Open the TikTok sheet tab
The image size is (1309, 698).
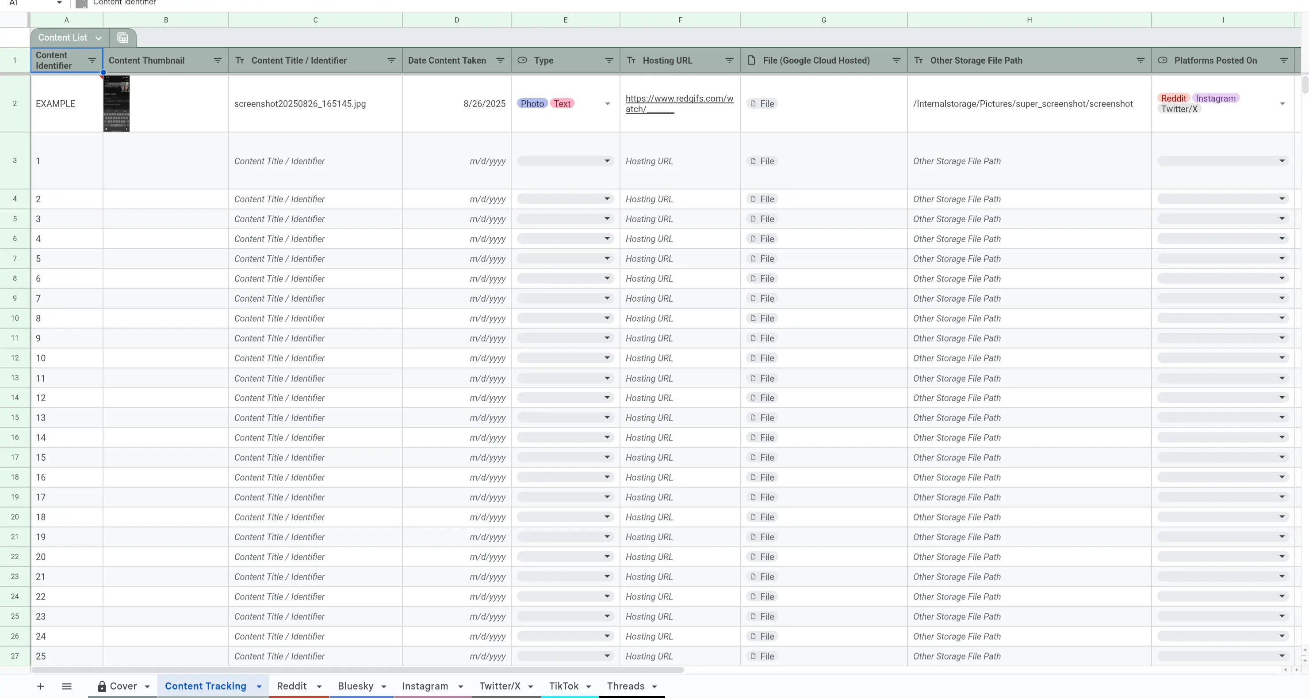pos(563,687)
